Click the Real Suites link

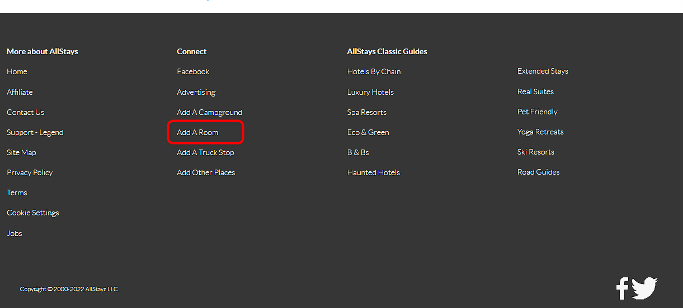(535, 92)
